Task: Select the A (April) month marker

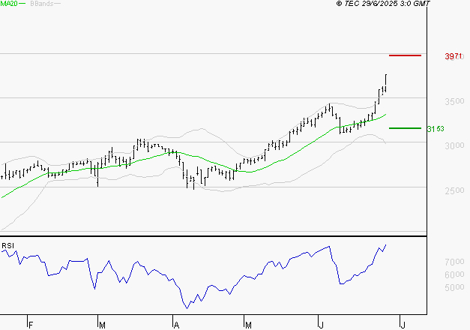Action: point(177,325)
